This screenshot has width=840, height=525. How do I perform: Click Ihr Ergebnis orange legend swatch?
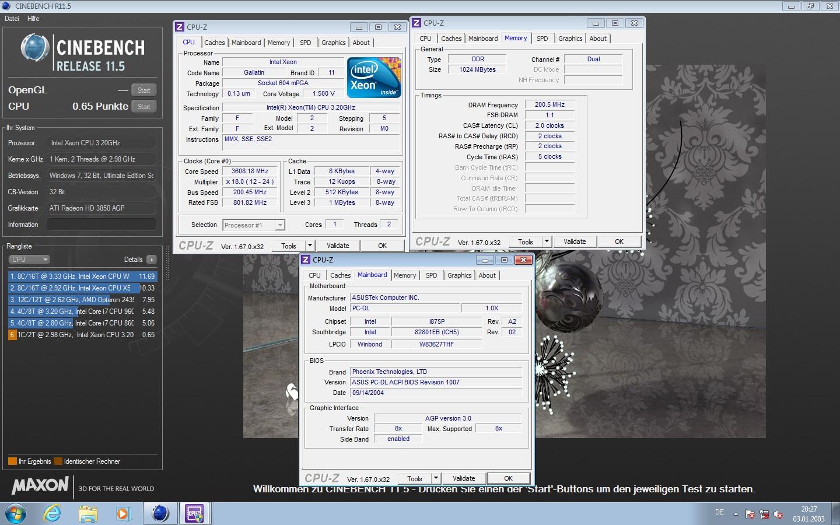tap(12, 461)
